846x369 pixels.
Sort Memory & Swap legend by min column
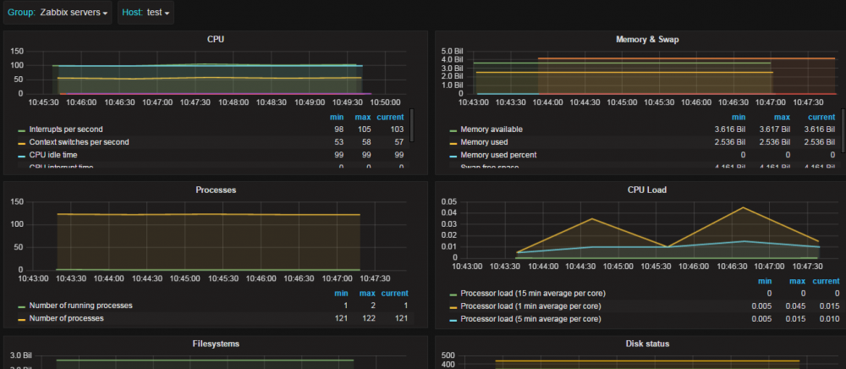[x=739, y=117]
